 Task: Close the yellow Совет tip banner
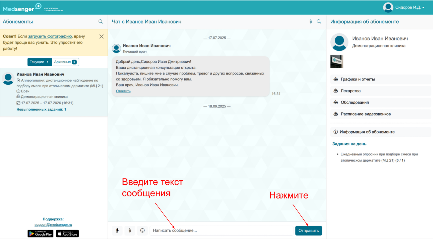click(x=101, y=36)
